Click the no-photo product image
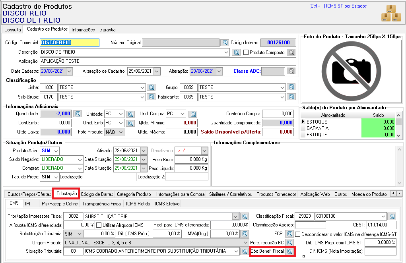The height and width of the screenshot is (263, 406). pyautogui.click(x=352, y=71)
